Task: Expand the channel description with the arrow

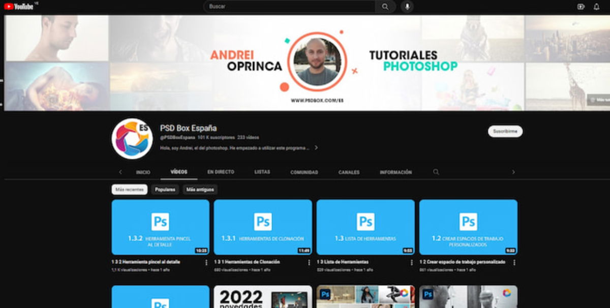Action: point(316,148)
